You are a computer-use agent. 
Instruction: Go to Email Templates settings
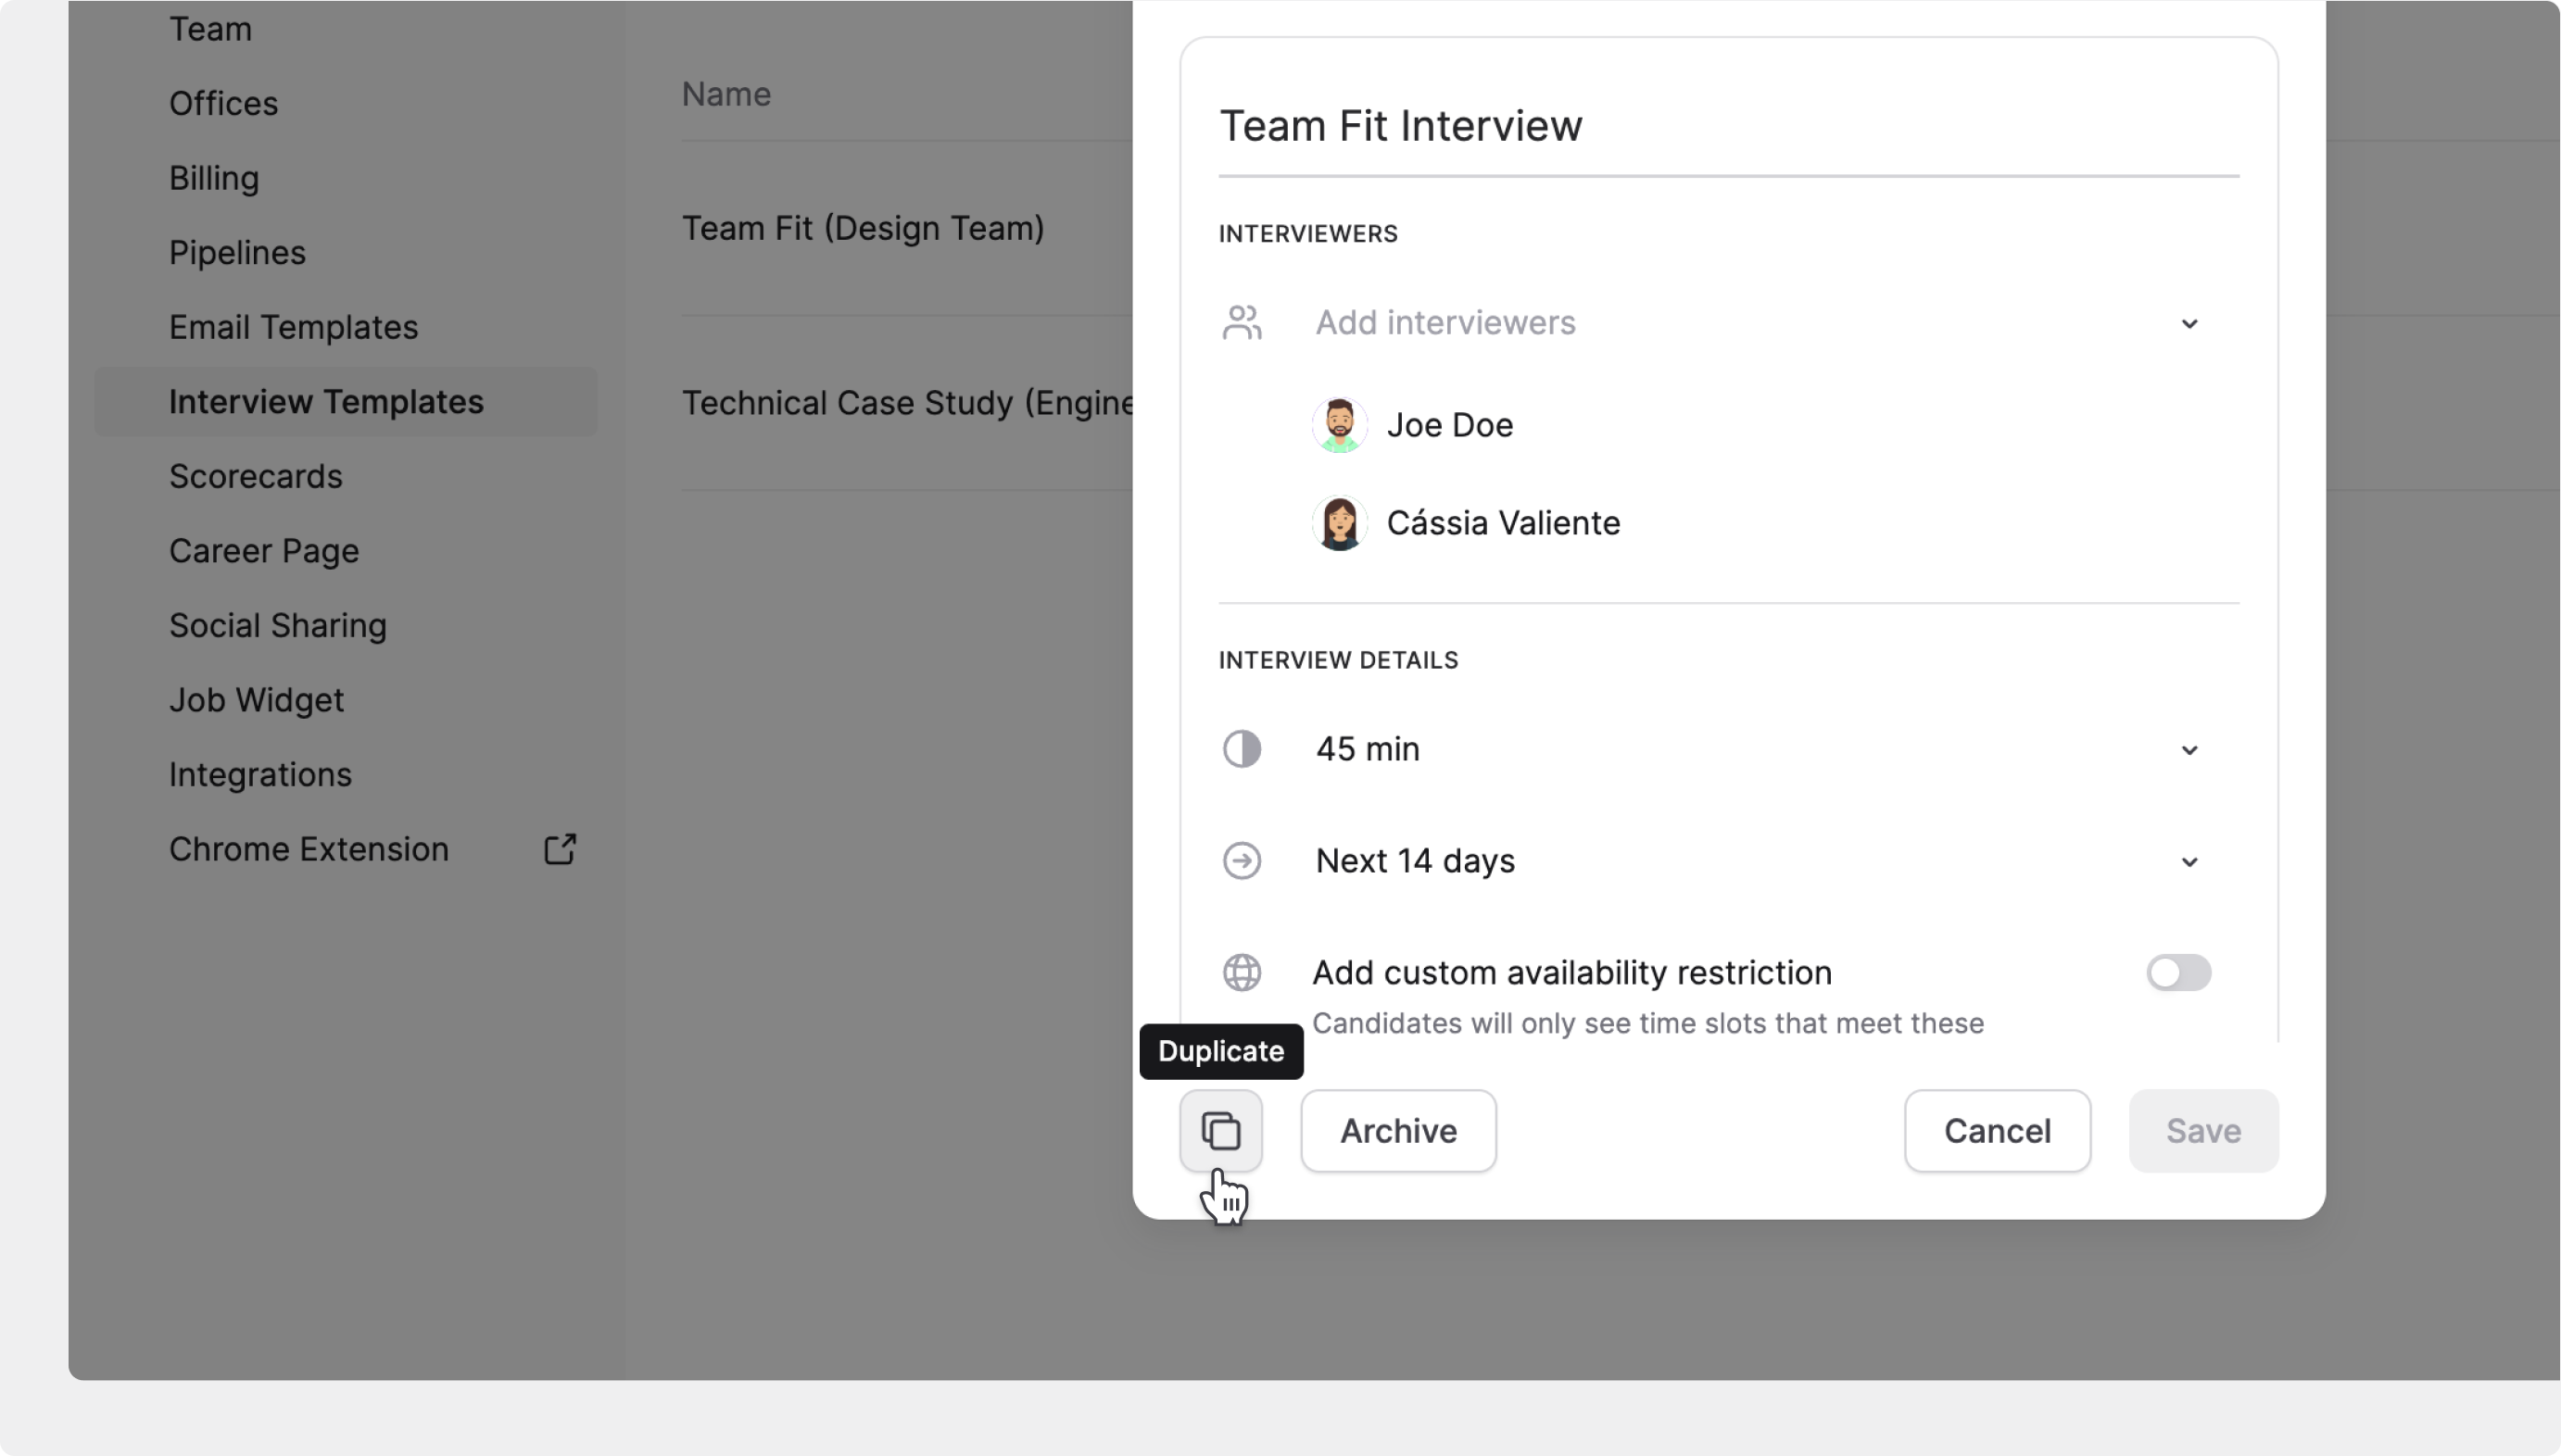tap(293, 327)
